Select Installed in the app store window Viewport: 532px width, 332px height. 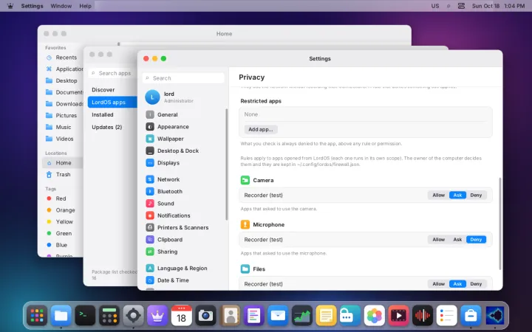pos(112,114)
